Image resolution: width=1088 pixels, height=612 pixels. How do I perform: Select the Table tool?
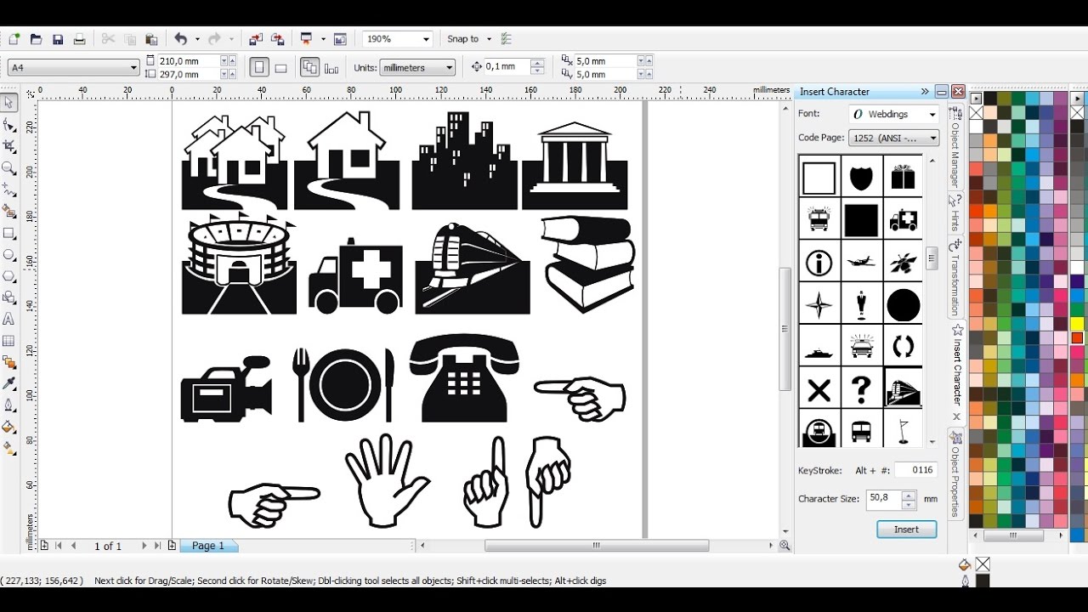click(9, 341)
